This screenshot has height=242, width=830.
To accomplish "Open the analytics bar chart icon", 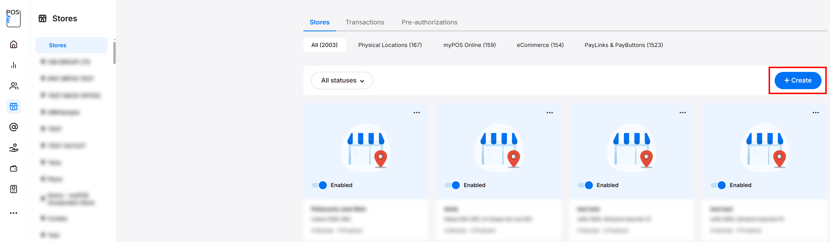I will pos(13,65).
